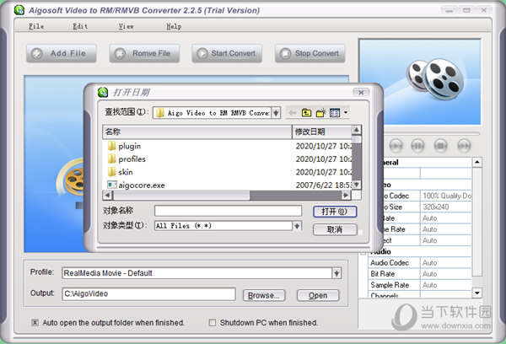Viewport: 506px width, 344px height.
Task: Sort by the 修改日期 column header
Action: tap(322, 132)
